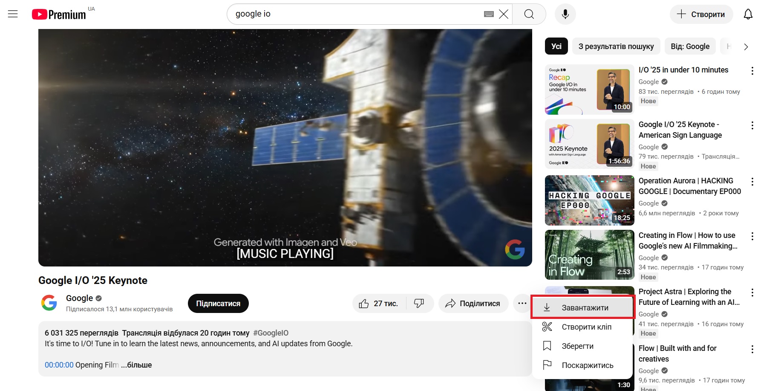Image resolution: width=758 pixels, height=391 pixels.
Task: Open the #GoogleIO hashtag link
Action: tap(271, 333)
